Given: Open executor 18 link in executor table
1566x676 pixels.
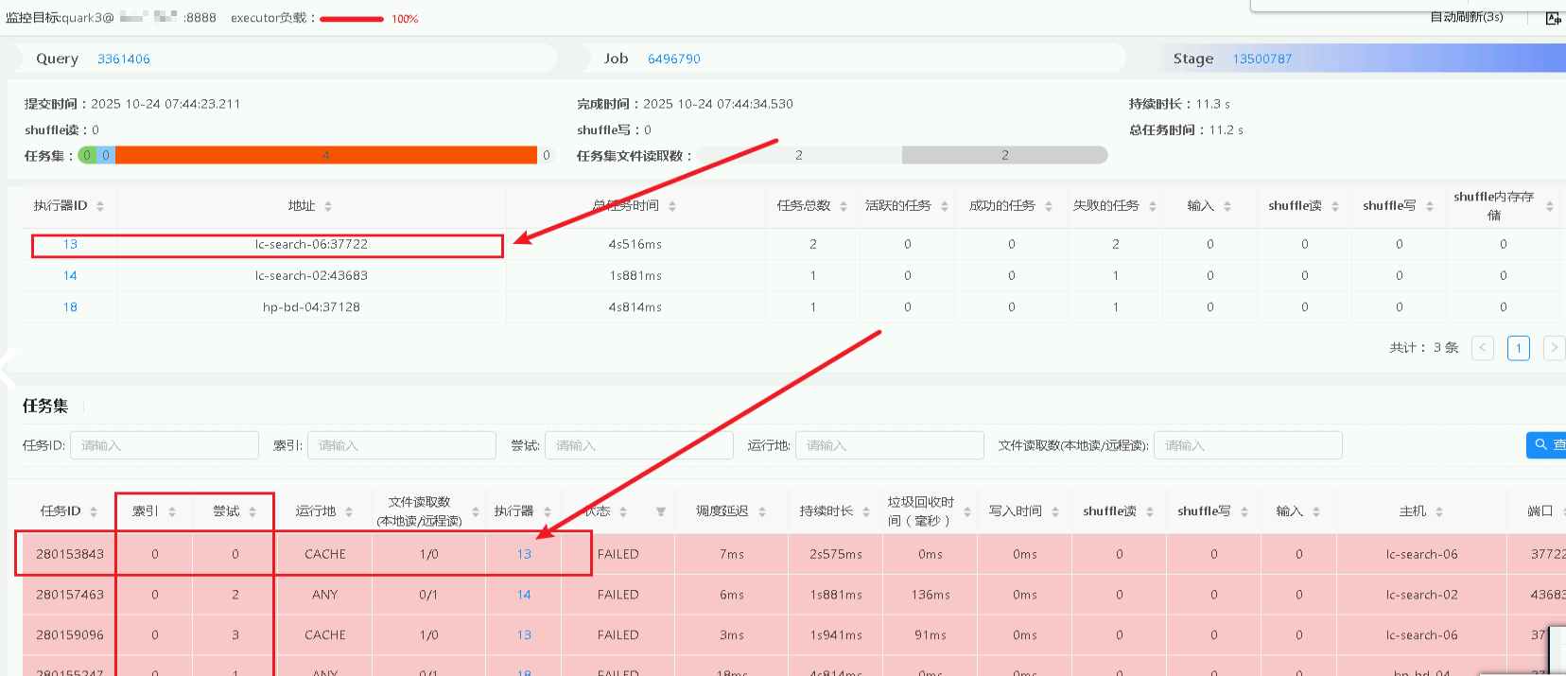Looking at the screenshot, I should click(x=70, y=307).
